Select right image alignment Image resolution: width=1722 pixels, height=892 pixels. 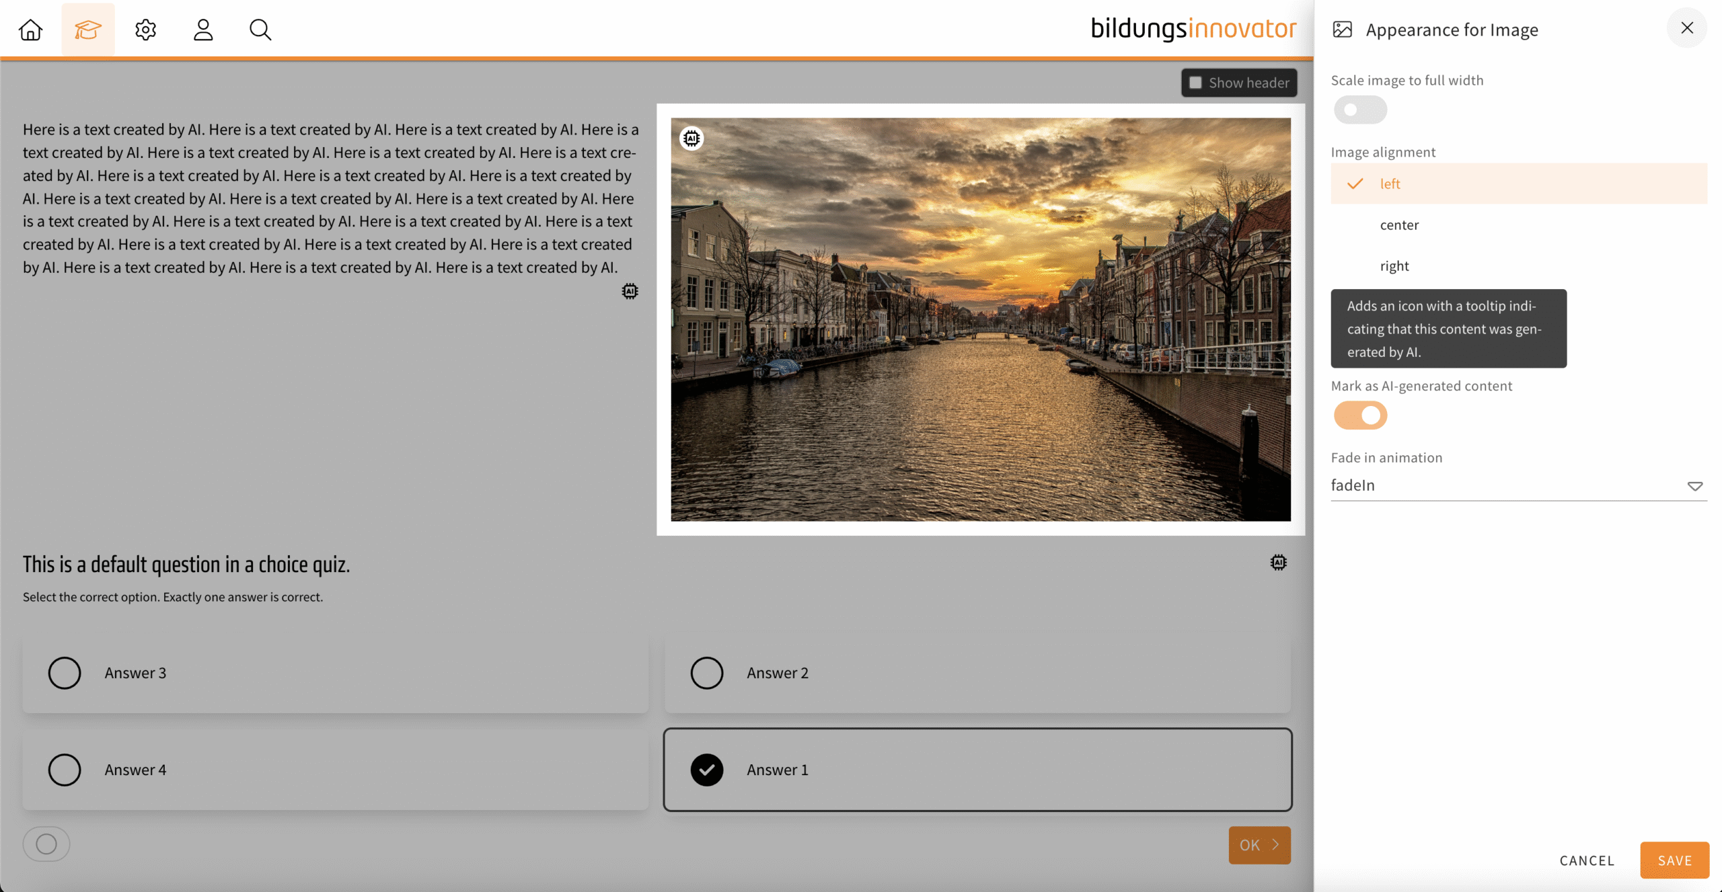coord(1394,266)
